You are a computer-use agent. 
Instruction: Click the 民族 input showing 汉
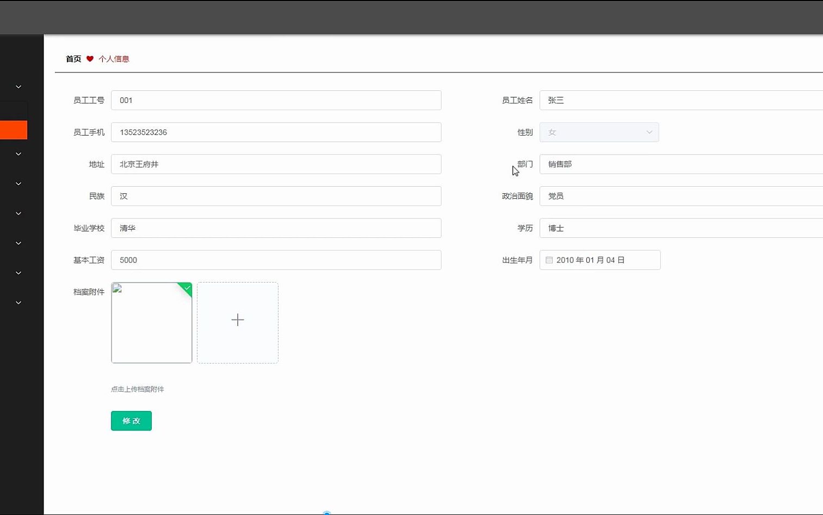pos(276,196)
